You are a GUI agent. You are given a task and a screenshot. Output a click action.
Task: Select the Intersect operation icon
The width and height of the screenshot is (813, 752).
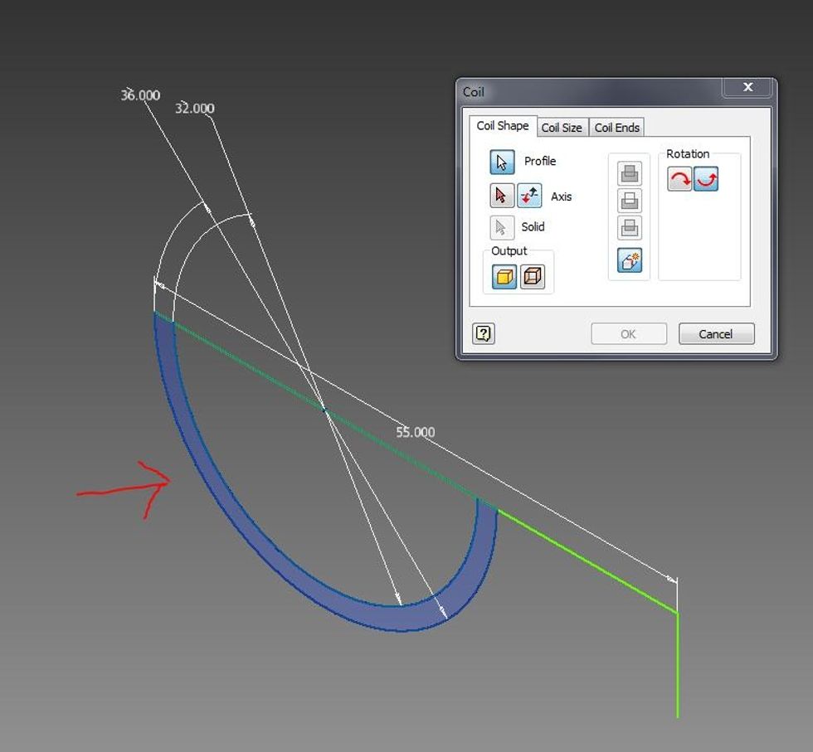point(630,228)
